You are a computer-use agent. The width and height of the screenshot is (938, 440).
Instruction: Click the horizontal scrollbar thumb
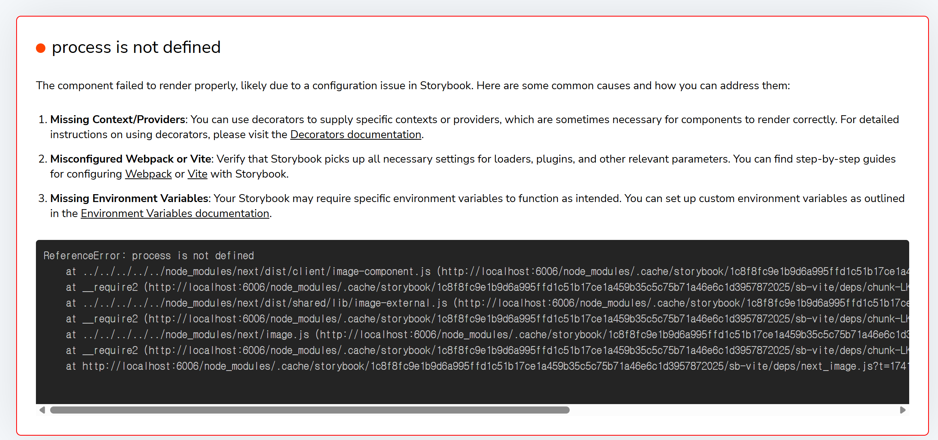coord(310,410)
